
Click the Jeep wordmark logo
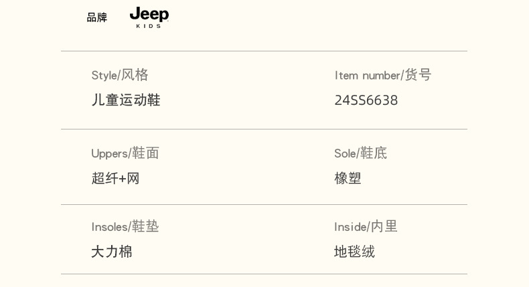pos(149,14)
